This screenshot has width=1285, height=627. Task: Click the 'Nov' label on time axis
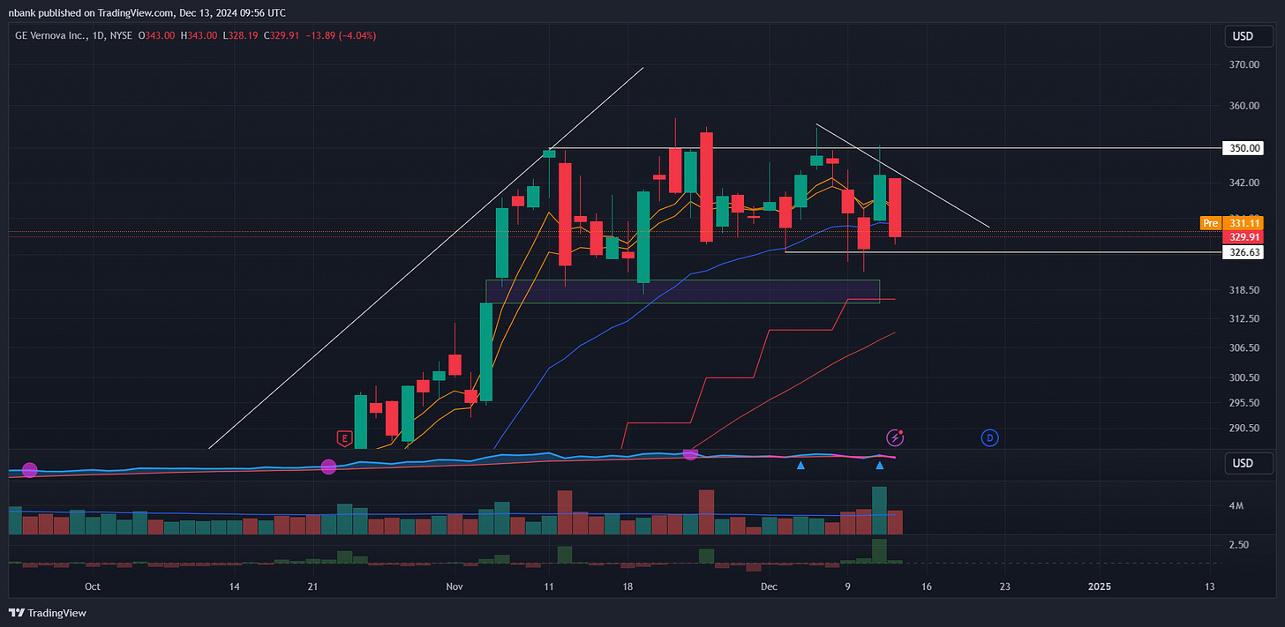pyautogui.click(x=454, y=586)
